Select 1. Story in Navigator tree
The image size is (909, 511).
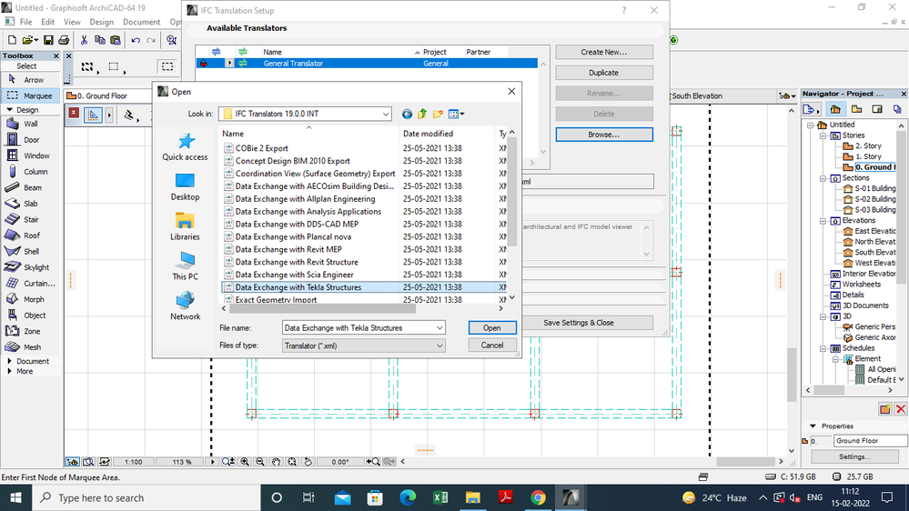click(868, 156)
